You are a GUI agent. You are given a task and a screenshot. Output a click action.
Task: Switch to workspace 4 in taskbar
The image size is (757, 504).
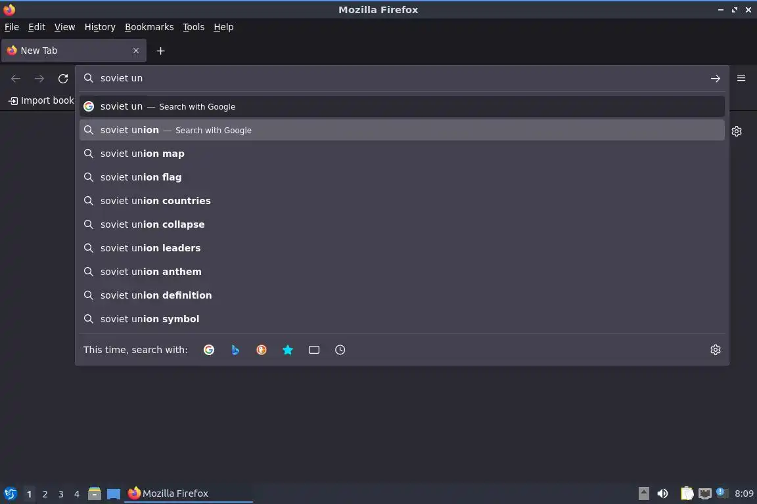(77, 494)
